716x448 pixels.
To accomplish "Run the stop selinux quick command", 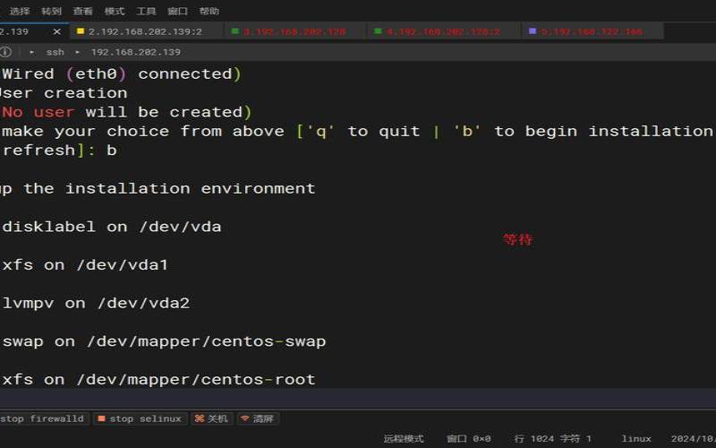I will click(140, 418).
